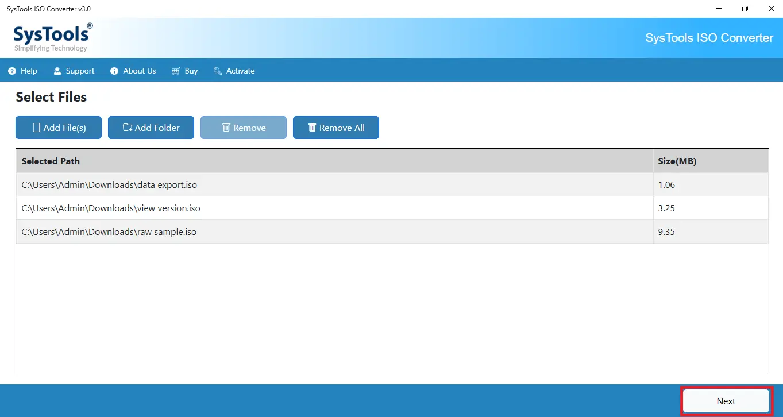
Task: Click the 1.06 size value
Action: click(666, 185)
